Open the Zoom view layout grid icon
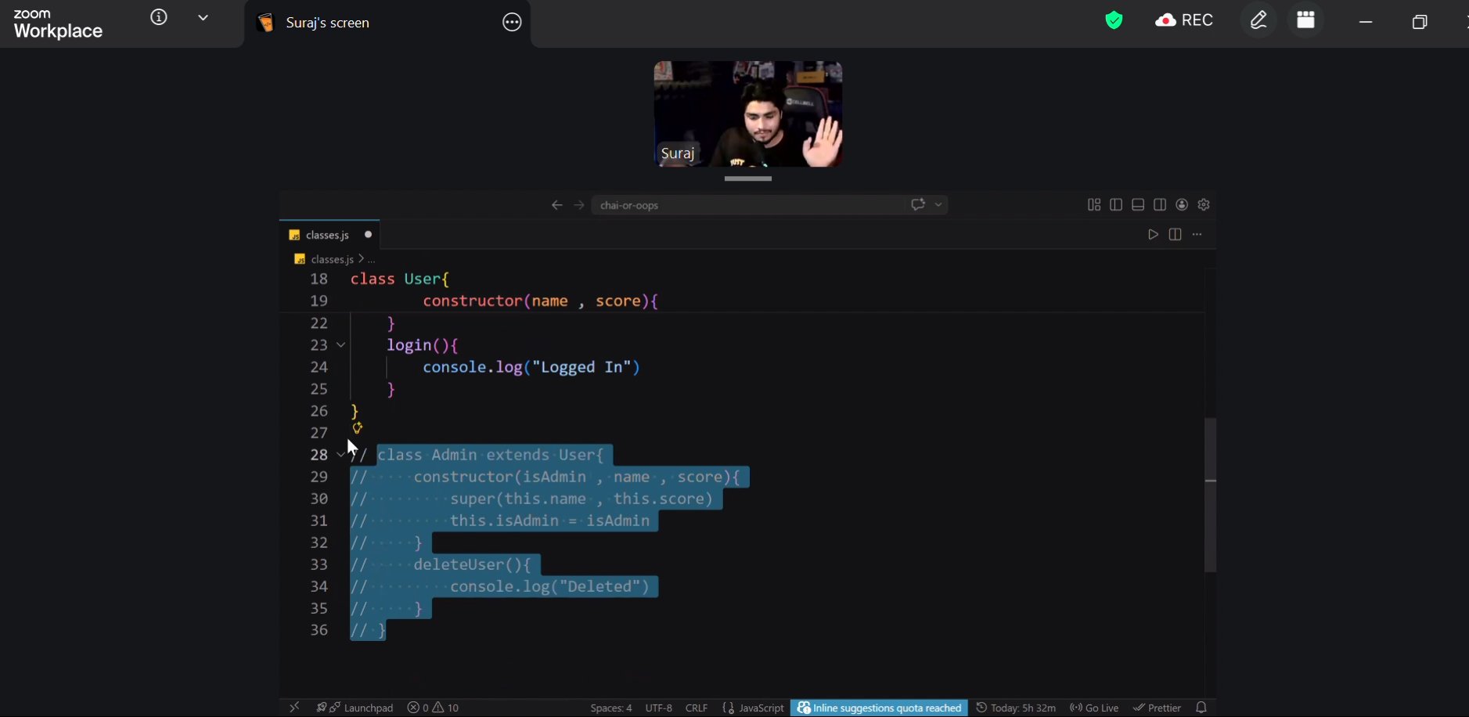 [1305, 20]
